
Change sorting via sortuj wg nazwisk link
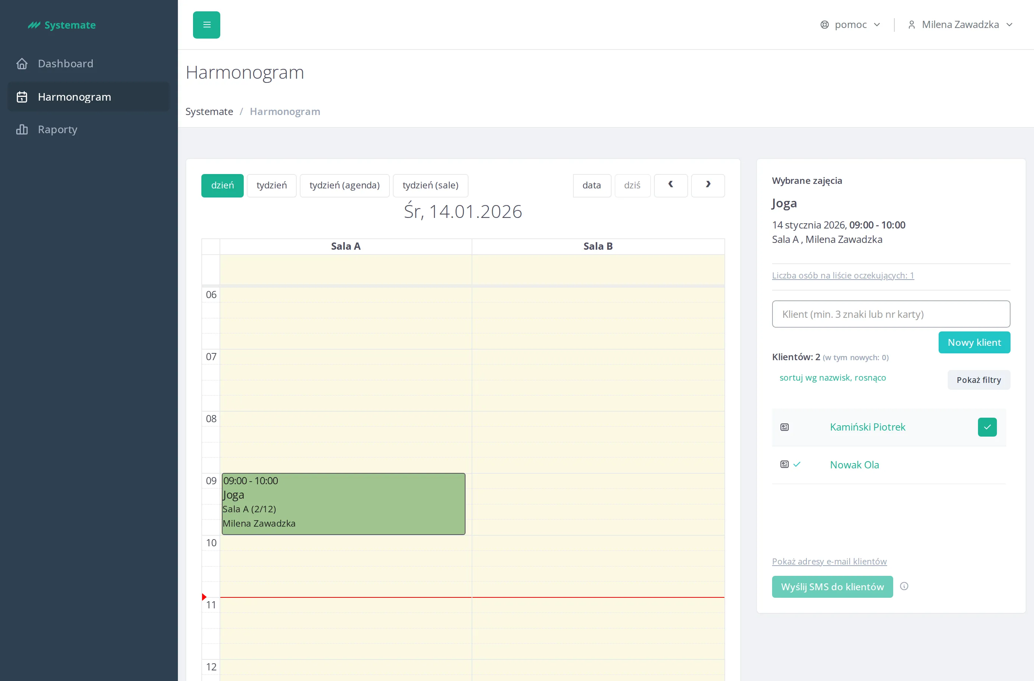pyautogui.click(x=832, y=378)
